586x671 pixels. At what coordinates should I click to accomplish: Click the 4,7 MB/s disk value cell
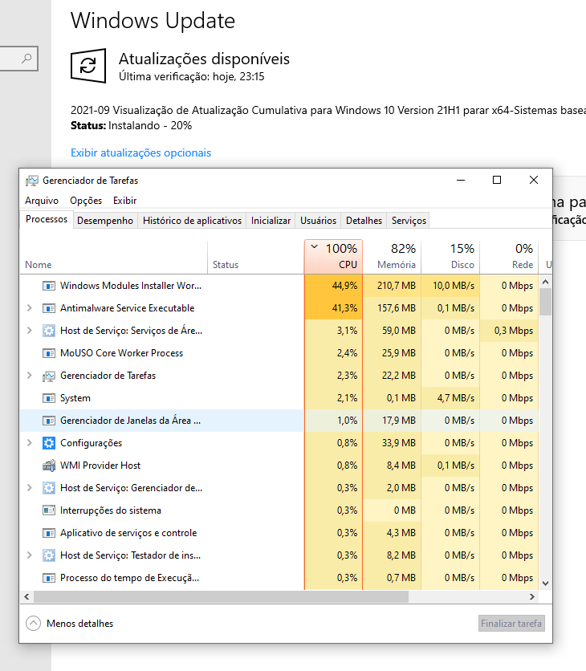tap(450, 398)
